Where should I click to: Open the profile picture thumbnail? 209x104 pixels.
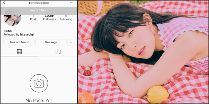tap(12, 17)
